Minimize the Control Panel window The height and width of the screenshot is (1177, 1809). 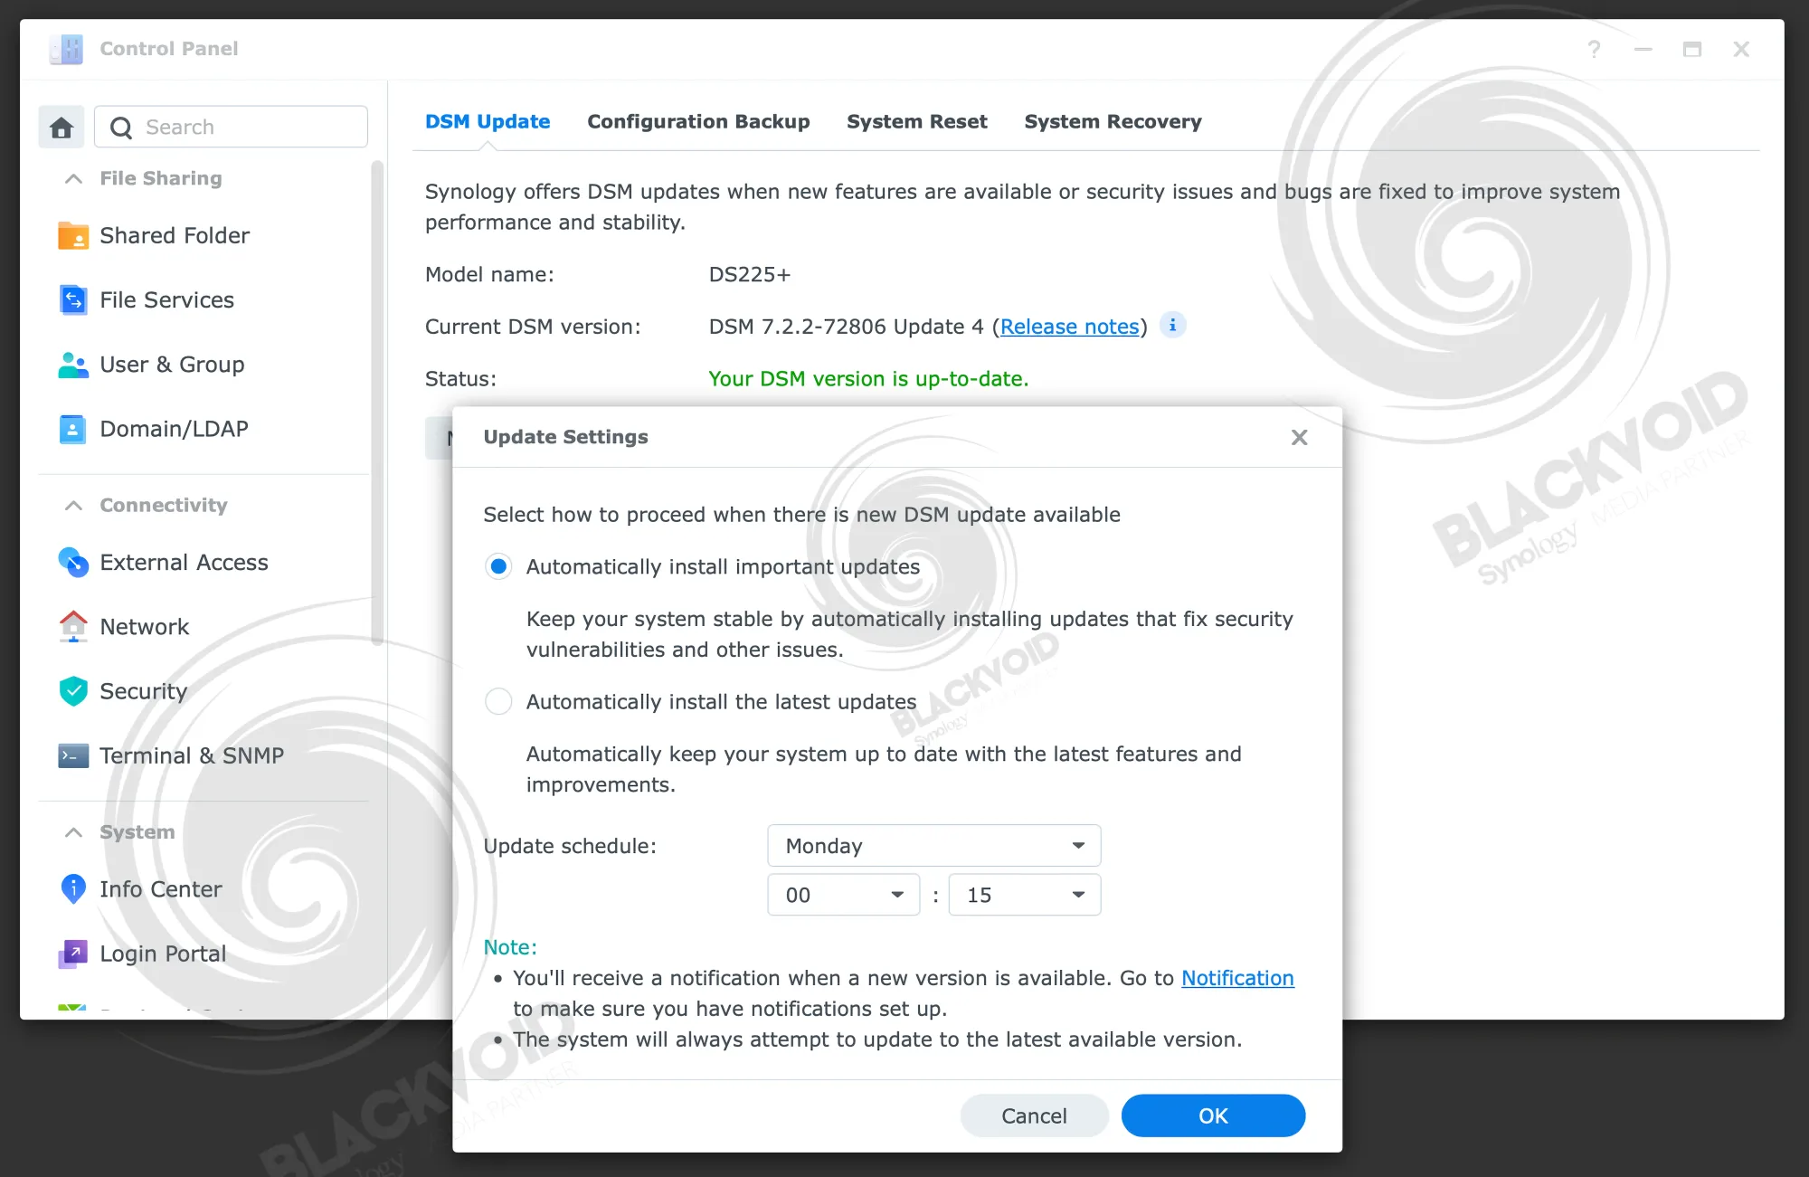[x=1643, y=49]
